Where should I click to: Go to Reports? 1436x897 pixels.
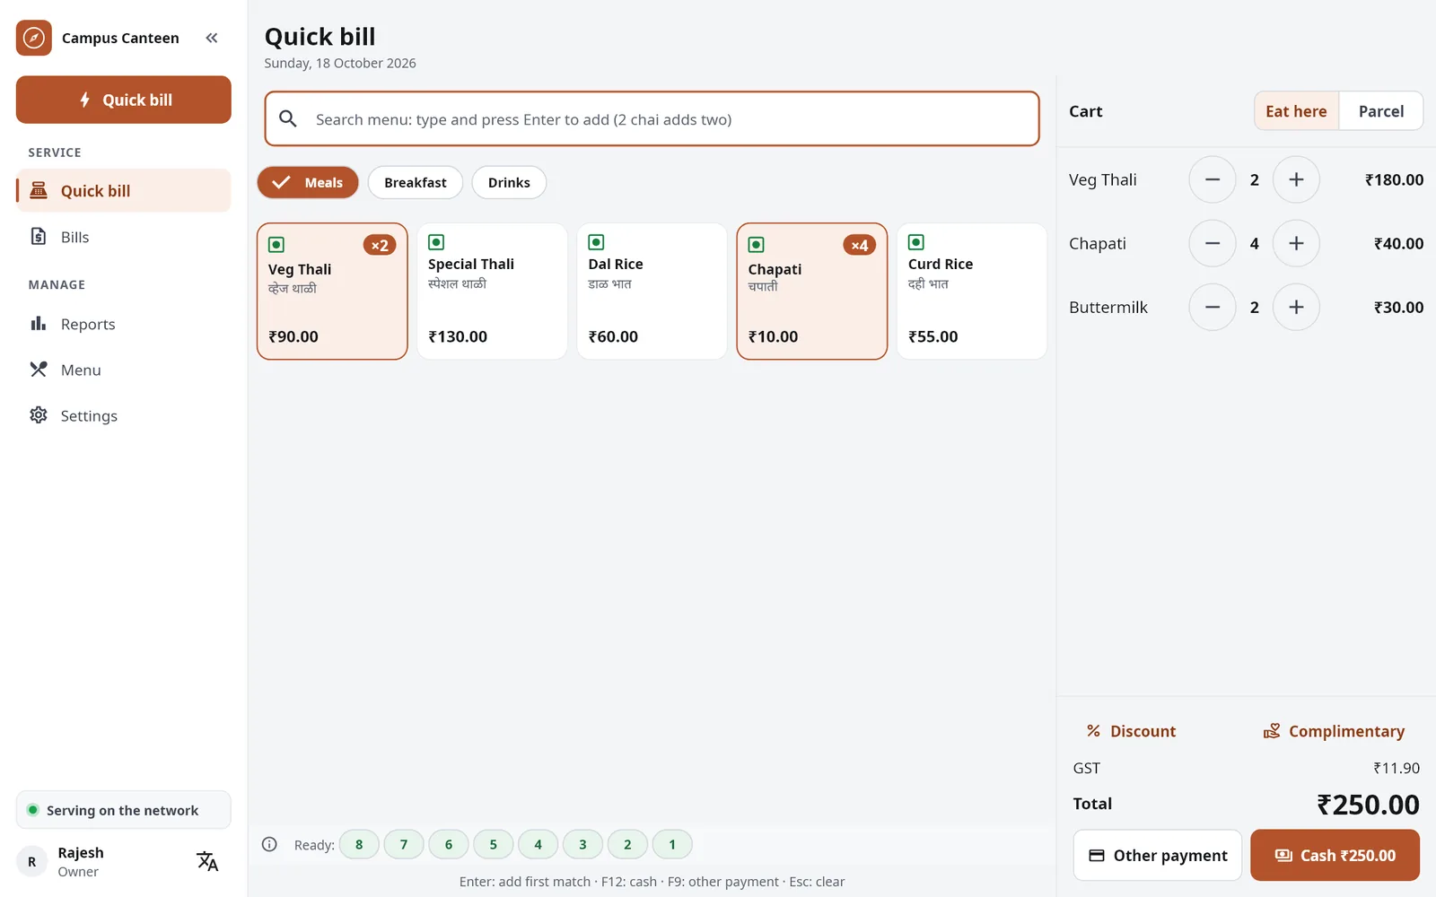point(124,324)
